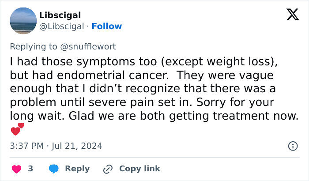Click the X logo
The image size is (309, 181).
click(292, 15)
